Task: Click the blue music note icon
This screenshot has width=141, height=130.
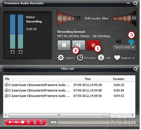Action: pos(131,42)
